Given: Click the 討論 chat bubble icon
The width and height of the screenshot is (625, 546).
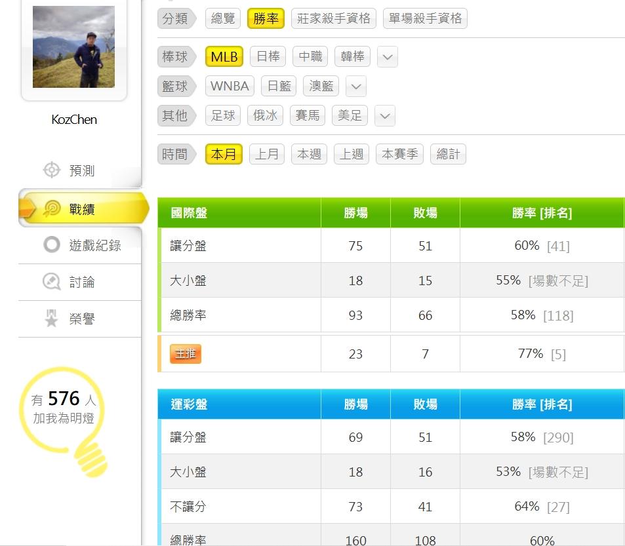Looking at the screenshot, I should [51, 282].
